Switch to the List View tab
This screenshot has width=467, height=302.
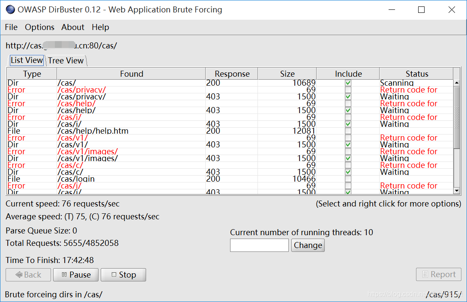(27, 60)
